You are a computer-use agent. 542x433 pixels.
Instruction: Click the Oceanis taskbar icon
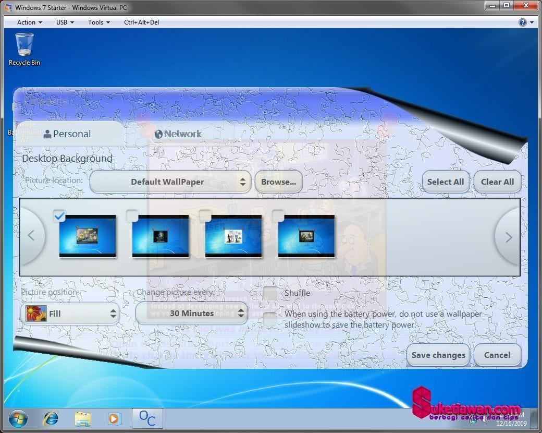(x=147, y=418)
